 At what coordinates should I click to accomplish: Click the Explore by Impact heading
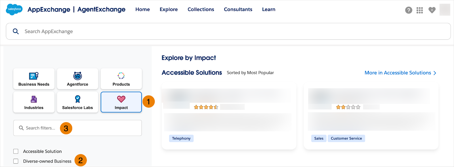tap(189, 58)
